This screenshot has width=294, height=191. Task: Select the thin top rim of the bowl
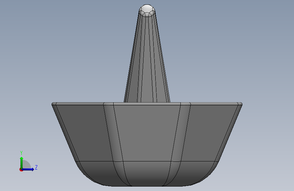[x=147, y=104]
